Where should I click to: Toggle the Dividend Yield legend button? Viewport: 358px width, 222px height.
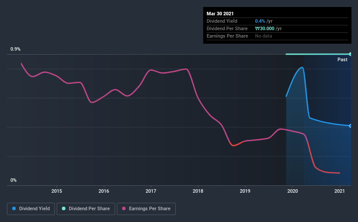click(x=31, y=209)
